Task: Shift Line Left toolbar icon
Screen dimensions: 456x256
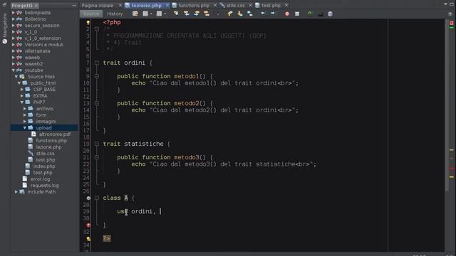Action: [x=263, y=14]
